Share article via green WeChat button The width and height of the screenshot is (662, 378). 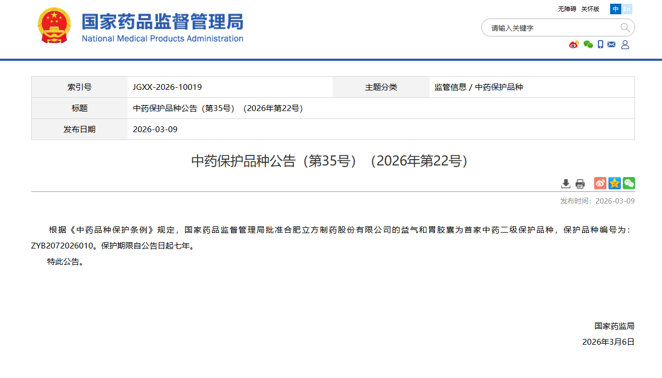629,183
